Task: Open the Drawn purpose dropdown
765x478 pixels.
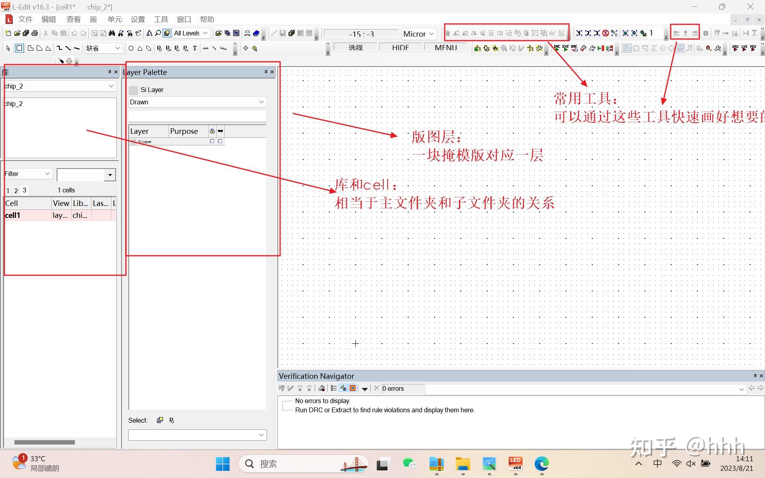Action: pyautogui.click(x=261, y=102)
